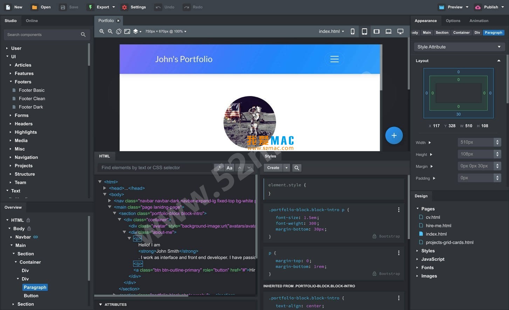Collapse the ATTRIBUTES section
Image resolution: width=509 pixels, height=310 pixels.
tap(101, 304)
